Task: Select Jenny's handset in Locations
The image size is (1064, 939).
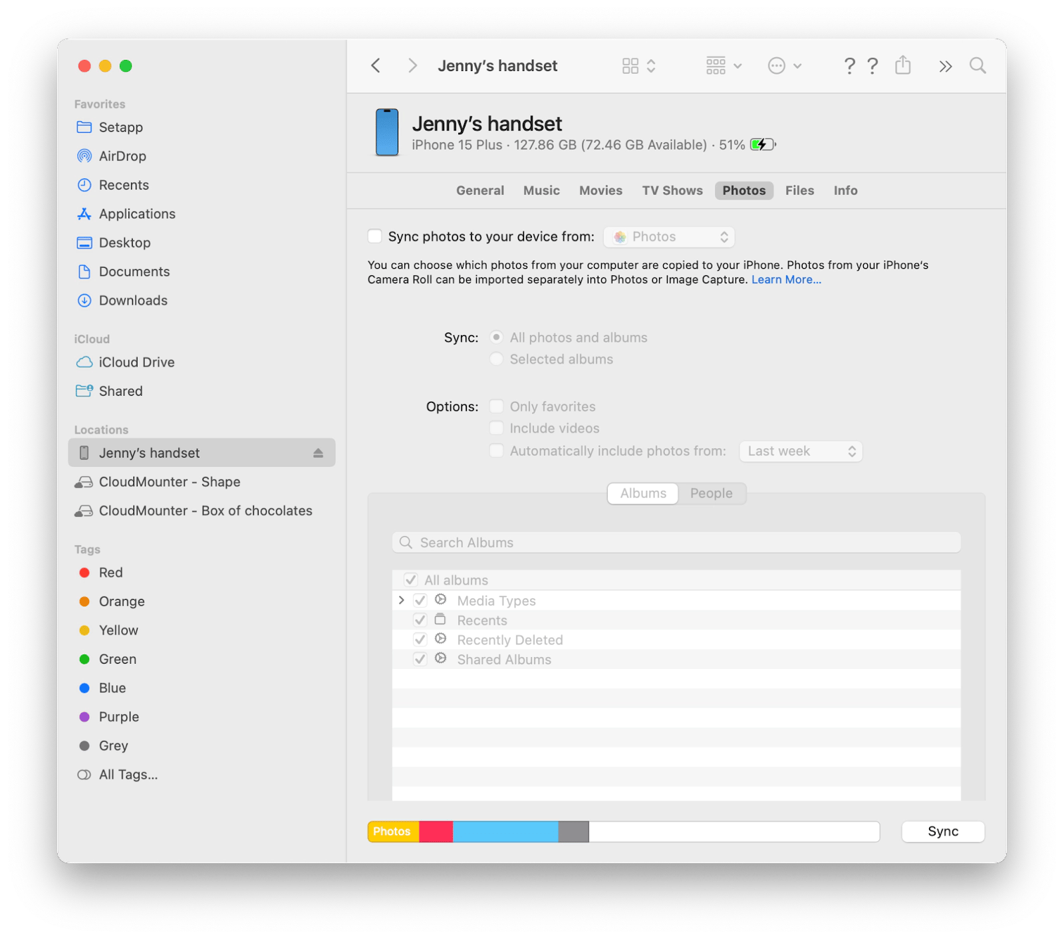Action: pyautogui.click(x=201, y=453)
